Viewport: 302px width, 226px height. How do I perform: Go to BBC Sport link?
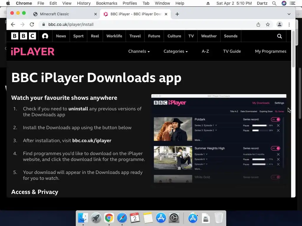pos(78,36)
